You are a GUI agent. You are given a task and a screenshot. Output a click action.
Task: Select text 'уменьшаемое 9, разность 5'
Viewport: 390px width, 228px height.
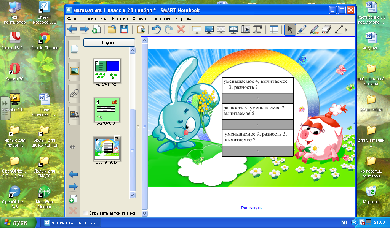[x=256, y=134]
